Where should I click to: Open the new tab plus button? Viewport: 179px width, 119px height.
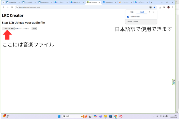click(151, 2)
